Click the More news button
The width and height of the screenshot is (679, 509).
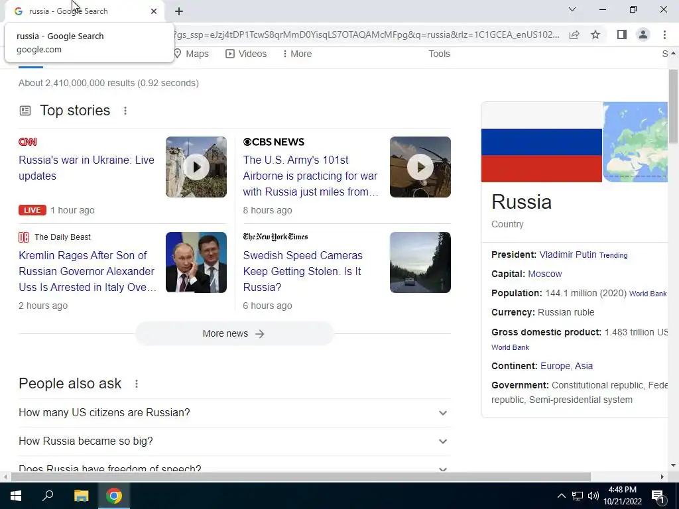(234, 334)
